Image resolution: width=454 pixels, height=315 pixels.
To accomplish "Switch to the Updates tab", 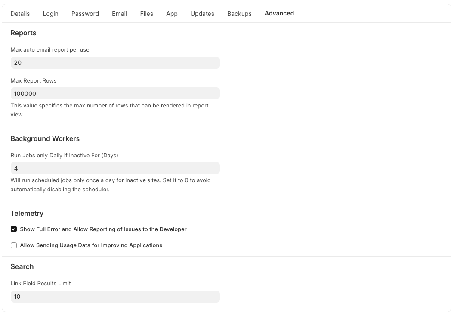I will pyautogui.click(x=202, y=14).
